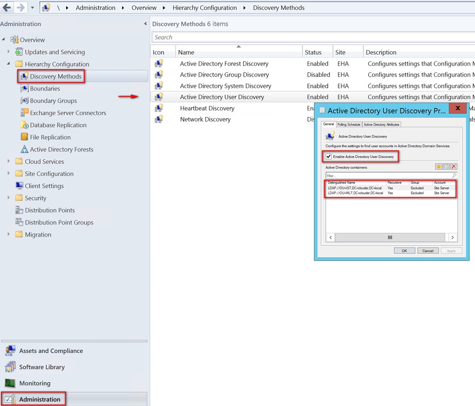Expand the Security node
The width and height of the screenshot is (475, 406).
pyautogui.click(x=8, y=198)
